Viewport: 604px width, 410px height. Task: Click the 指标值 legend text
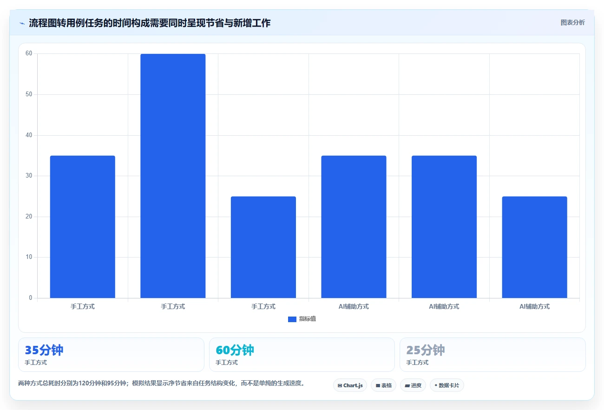[x=308, y=319]
